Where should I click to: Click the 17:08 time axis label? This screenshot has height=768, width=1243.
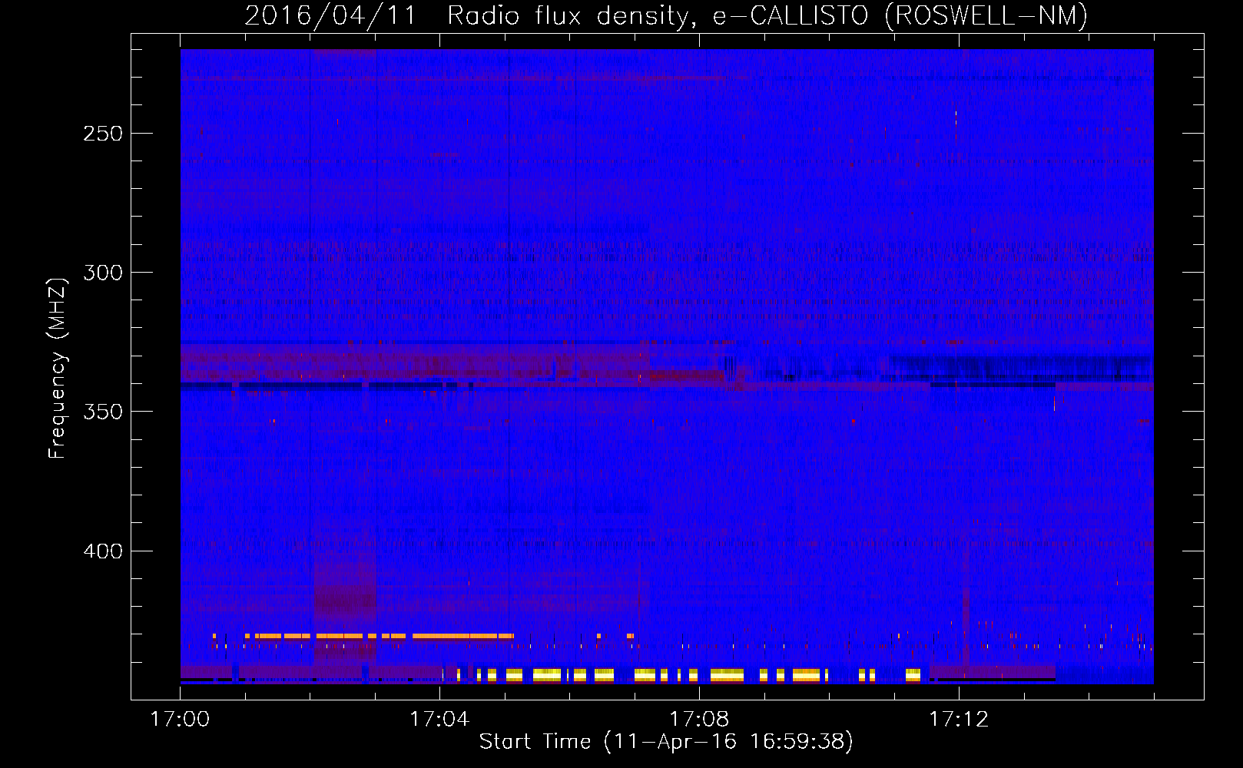(x=699, y=720)
